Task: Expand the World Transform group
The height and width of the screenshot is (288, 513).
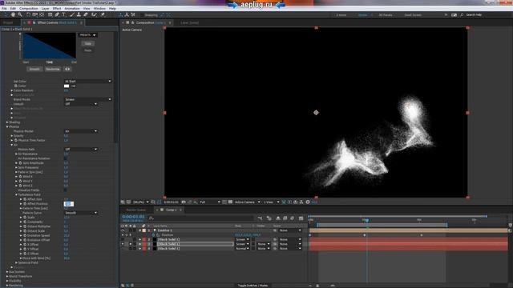Action: 7,276
